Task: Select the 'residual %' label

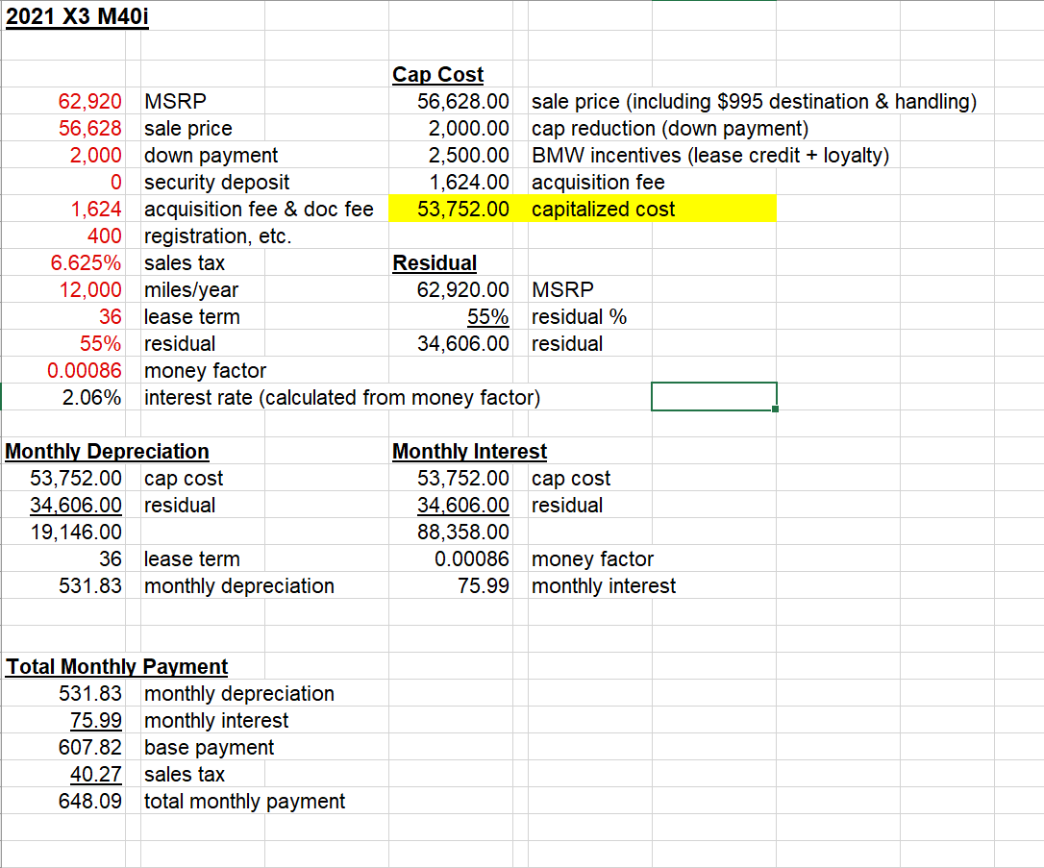Action: coord(580,317)
